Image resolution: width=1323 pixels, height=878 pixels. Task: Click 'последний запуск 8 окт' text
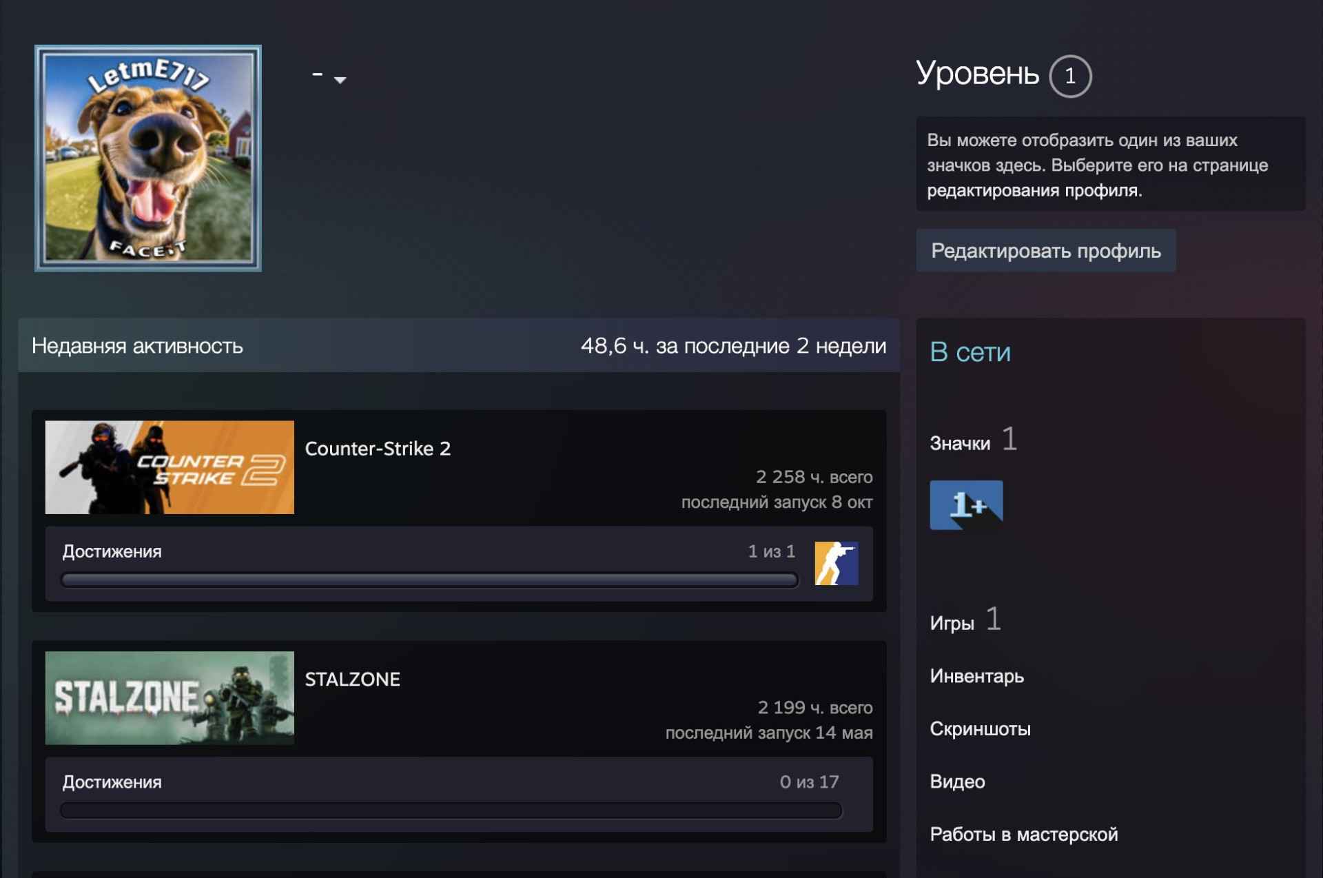(x=777, y=502)
